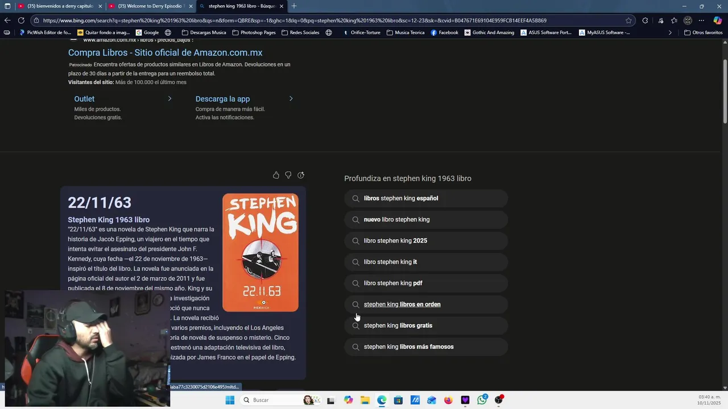
Task: Open Compra Libros Amazon.com.mx ad link
Action: pos(165,52)
